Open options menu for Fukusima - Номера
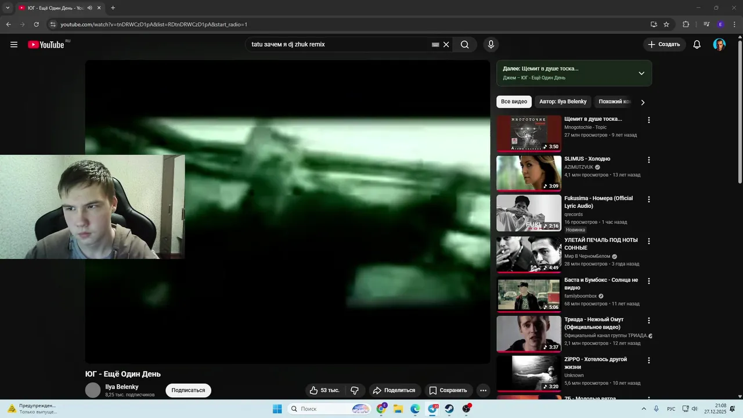The width and height of the screenshot is (743, 418). pos(649,199)
